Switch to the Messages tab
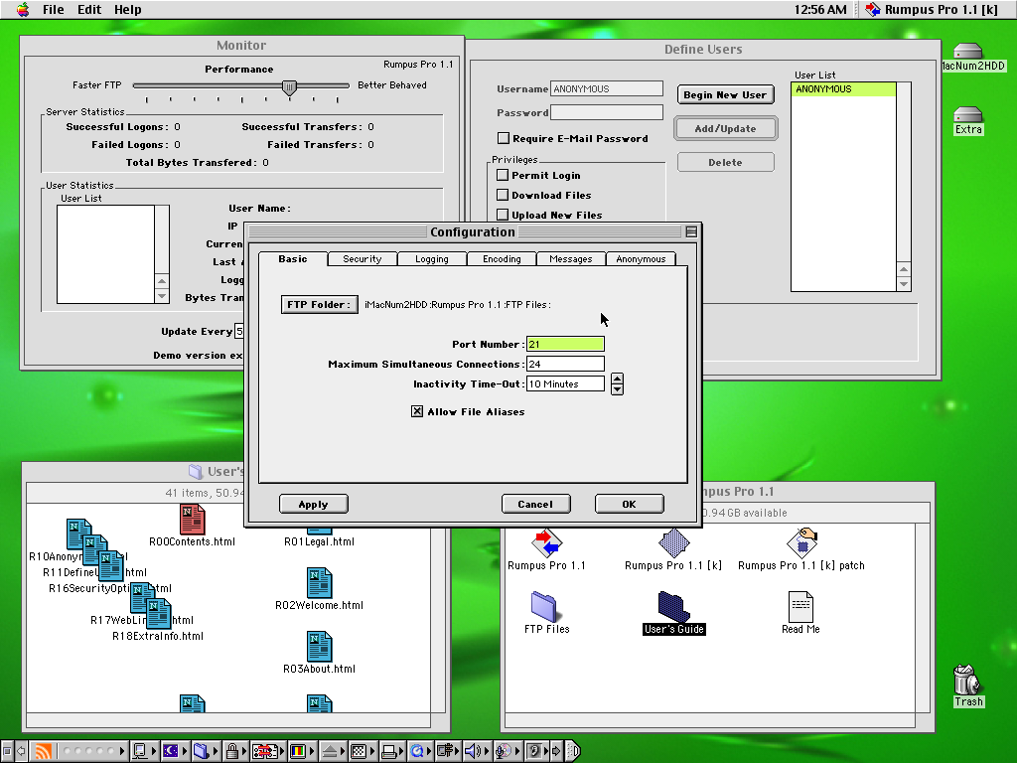The height and width of the screenshot is (763, 1017). pos(571,259)
